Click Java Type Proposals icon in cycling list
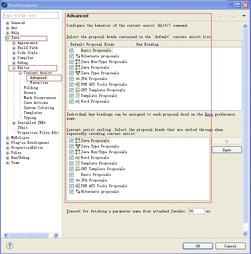Screen dimensions: 251x254 tap(78, 146)
